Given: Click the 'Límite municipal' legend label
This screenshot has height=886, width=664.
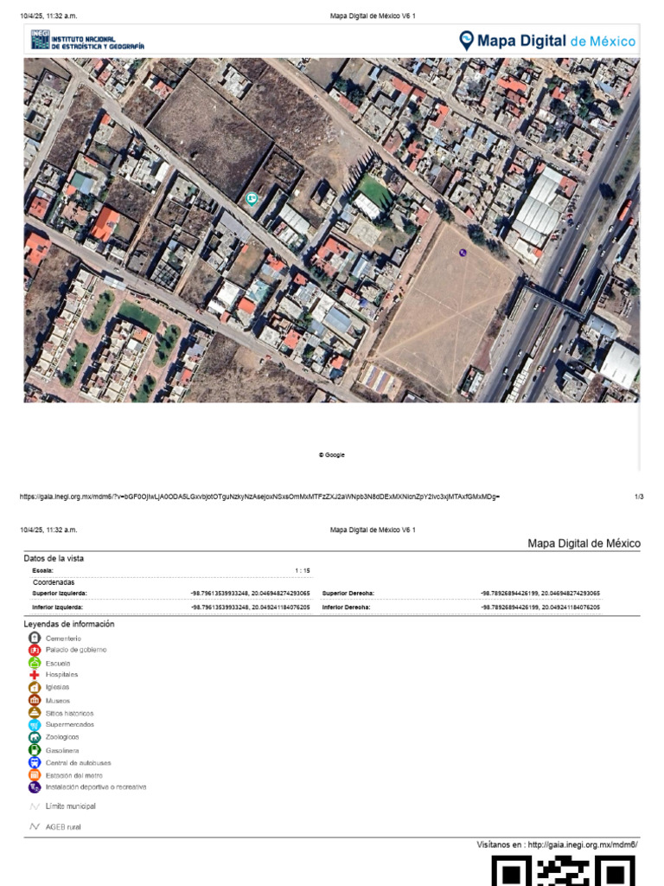Looking at the screenshot, I should 71,806.
